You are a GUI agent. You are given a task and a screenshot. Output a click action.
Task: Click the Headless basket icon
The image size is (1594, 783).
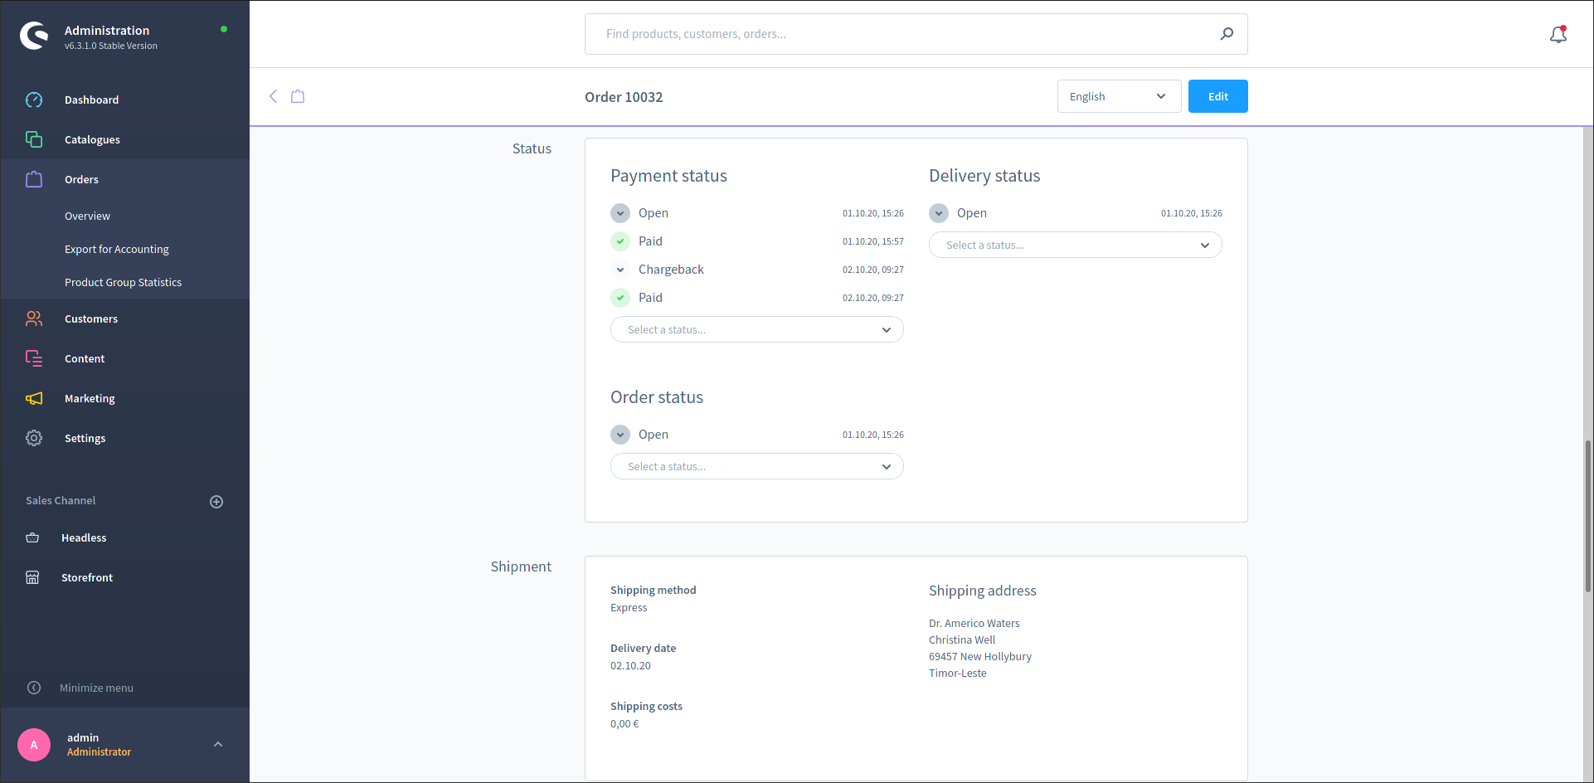pos(32,537)
